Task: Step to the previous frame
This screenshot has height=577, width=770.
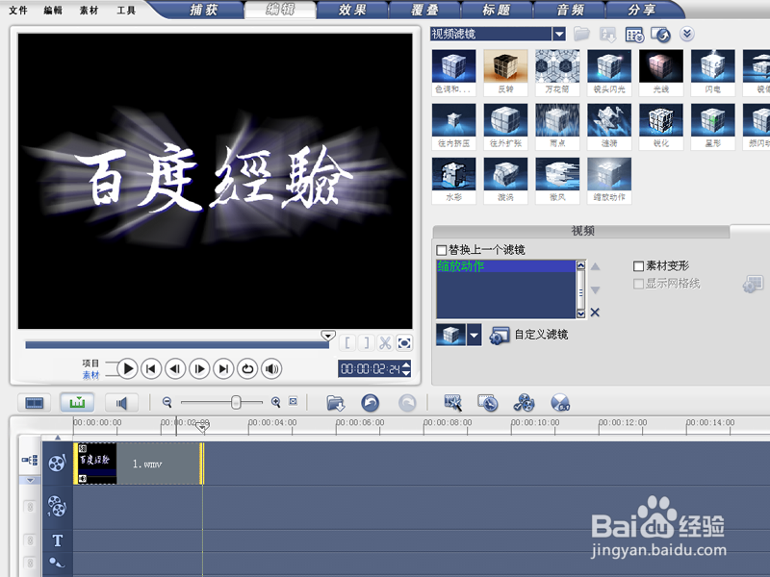Action: click(175, 368)
